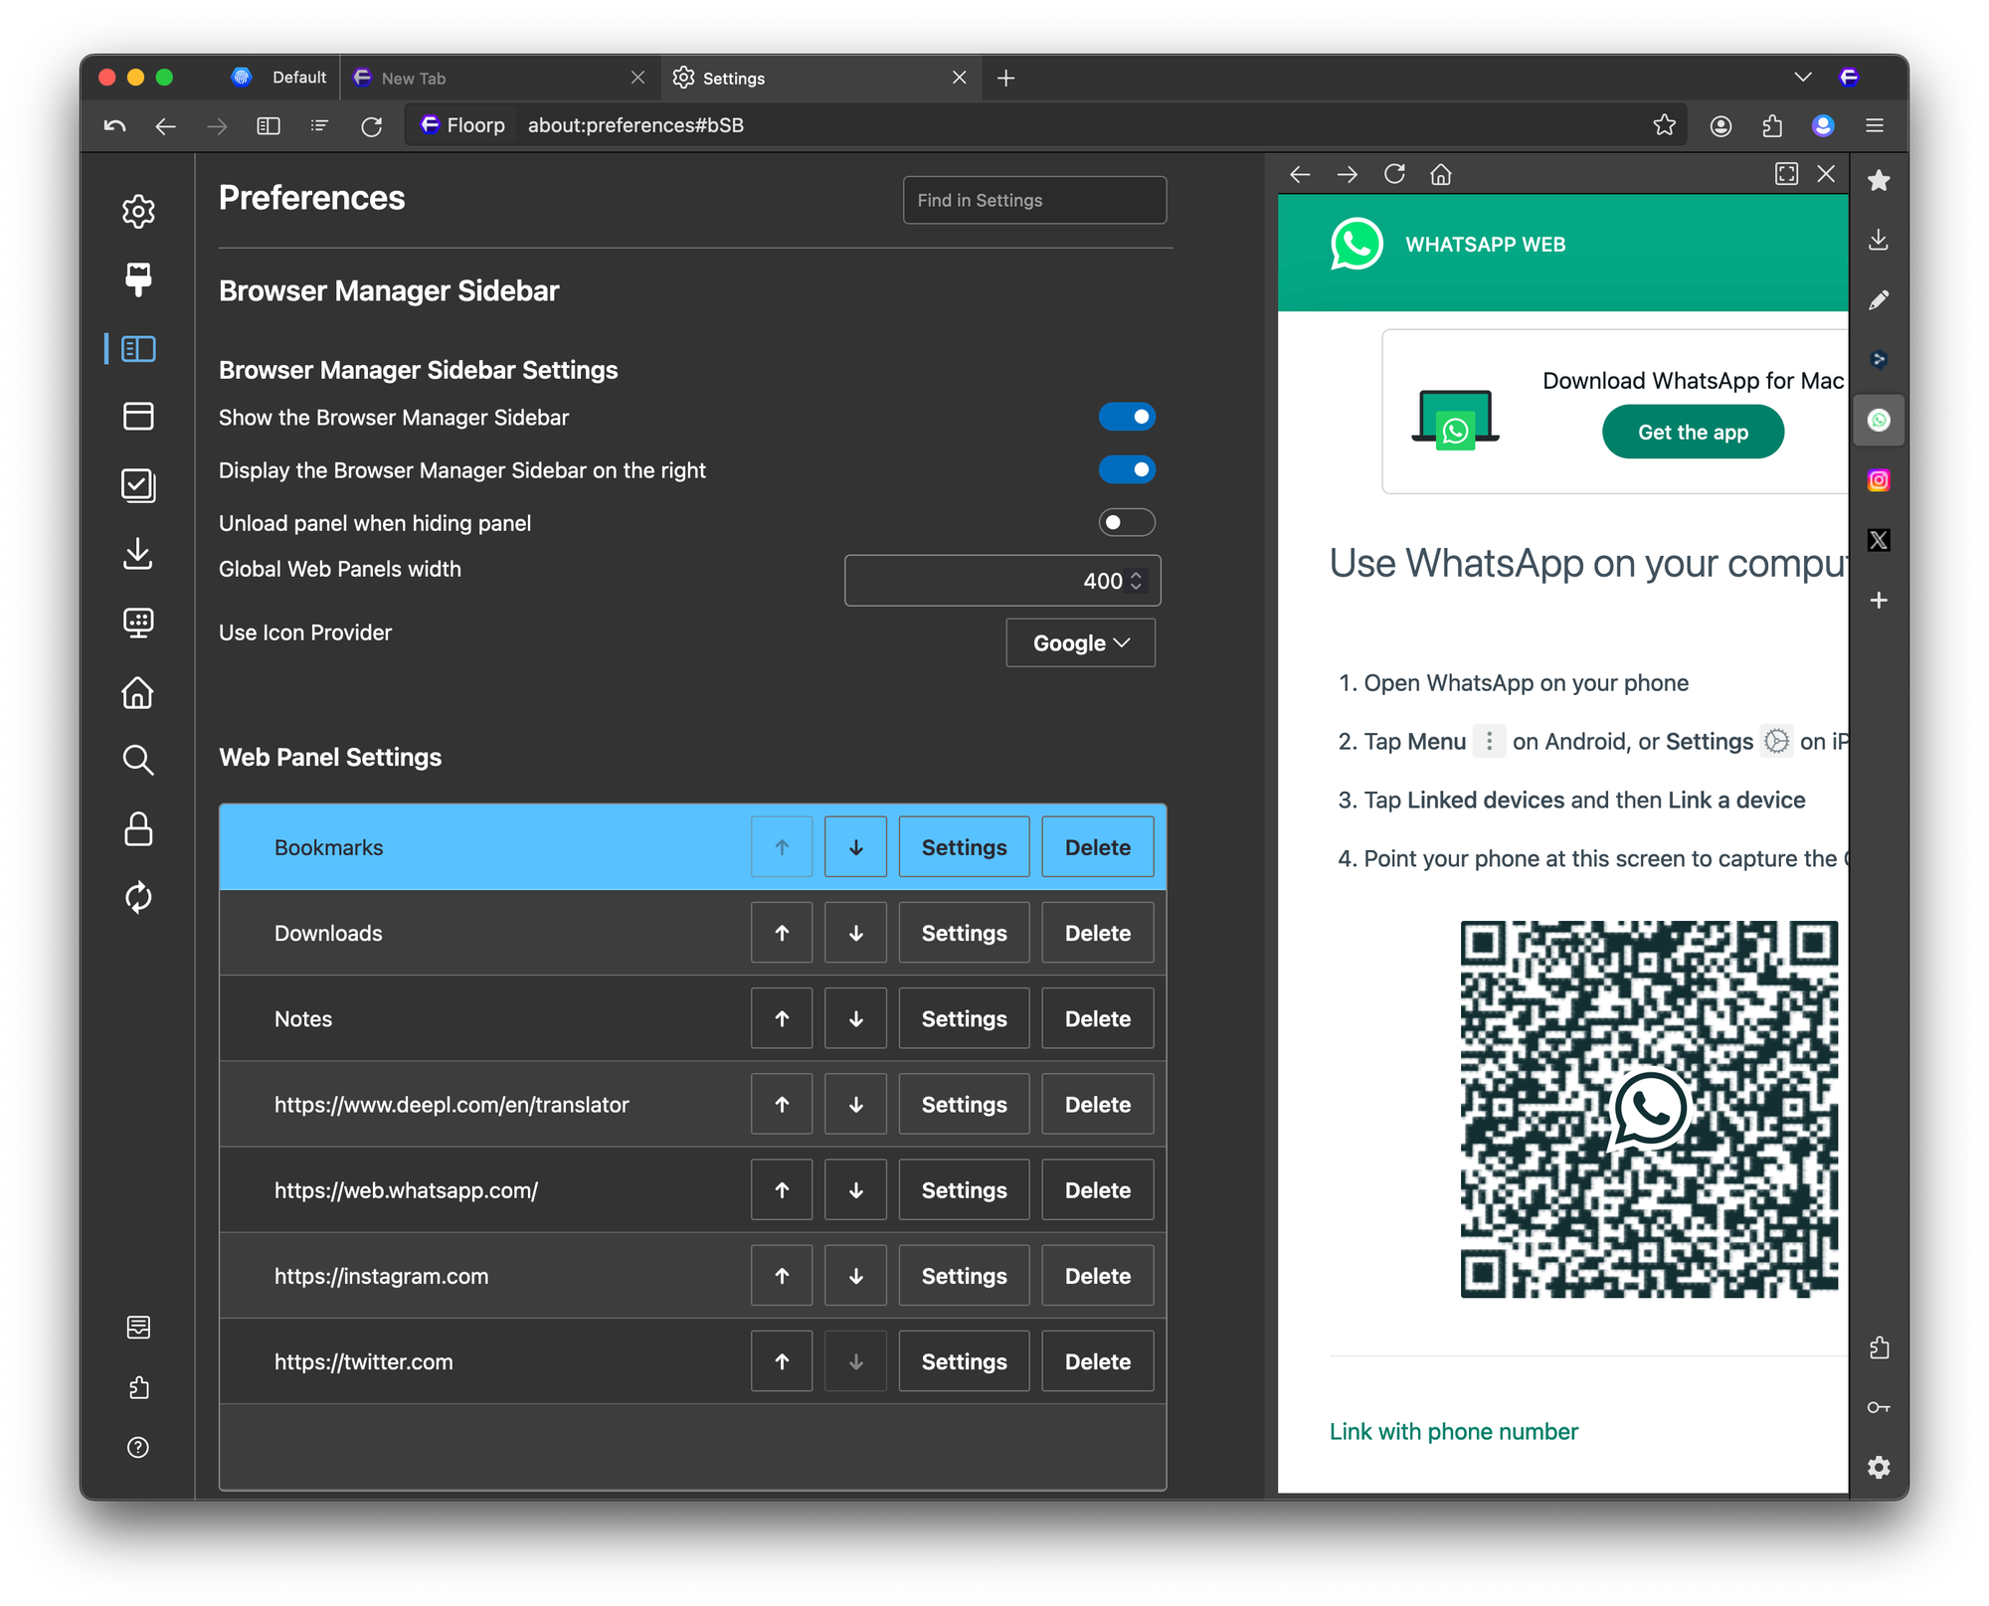Close the New Tab tab

click(x=637, y=78)
